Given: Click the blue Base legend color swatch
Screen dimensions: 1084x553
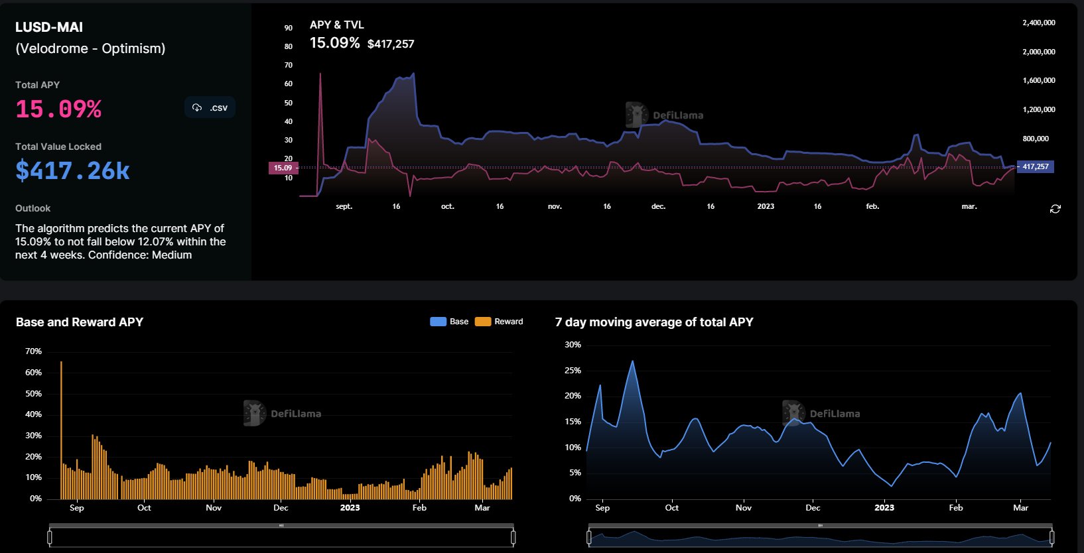Looking at the screenshot, I should [x=438, y=322].
